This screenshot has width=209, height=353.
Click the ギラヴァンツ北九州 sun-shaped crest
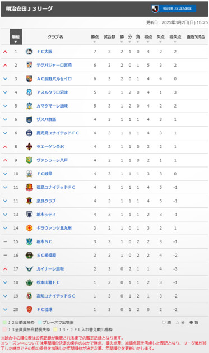(x=29, y=228)
